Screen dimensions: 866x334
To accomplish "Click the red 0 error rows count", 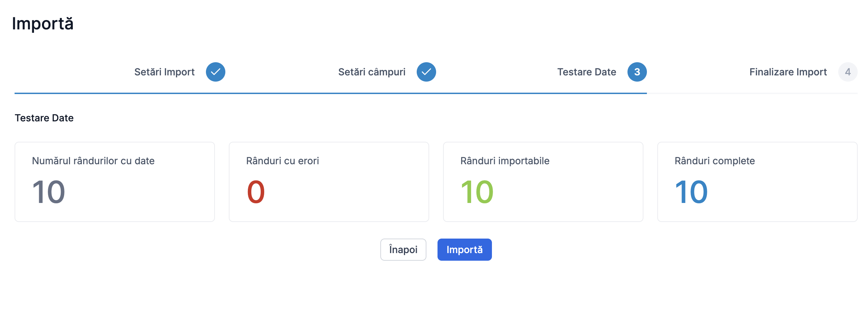I will click(256, 192).
